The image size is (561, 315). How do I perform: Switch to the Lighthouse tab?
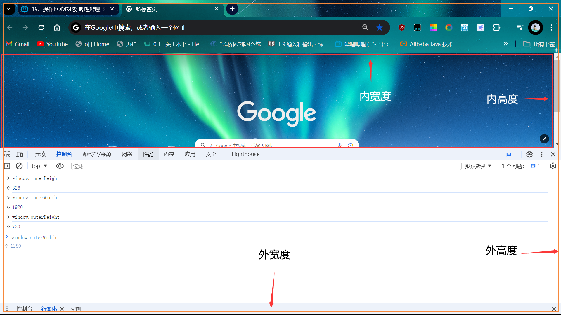tap(245, 154)
